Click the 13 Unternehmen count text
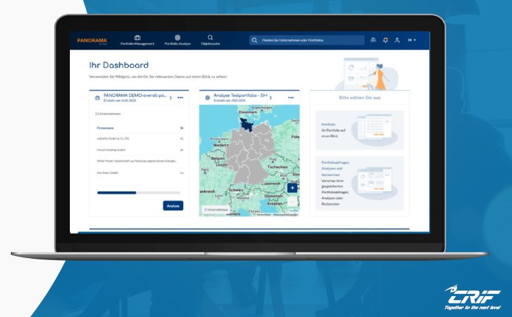The image size is (512, 317). pyautogui.click(x=108, y=114)
